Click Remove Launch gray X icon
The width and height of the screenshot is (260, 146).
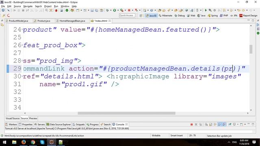[x=196, y=125]
